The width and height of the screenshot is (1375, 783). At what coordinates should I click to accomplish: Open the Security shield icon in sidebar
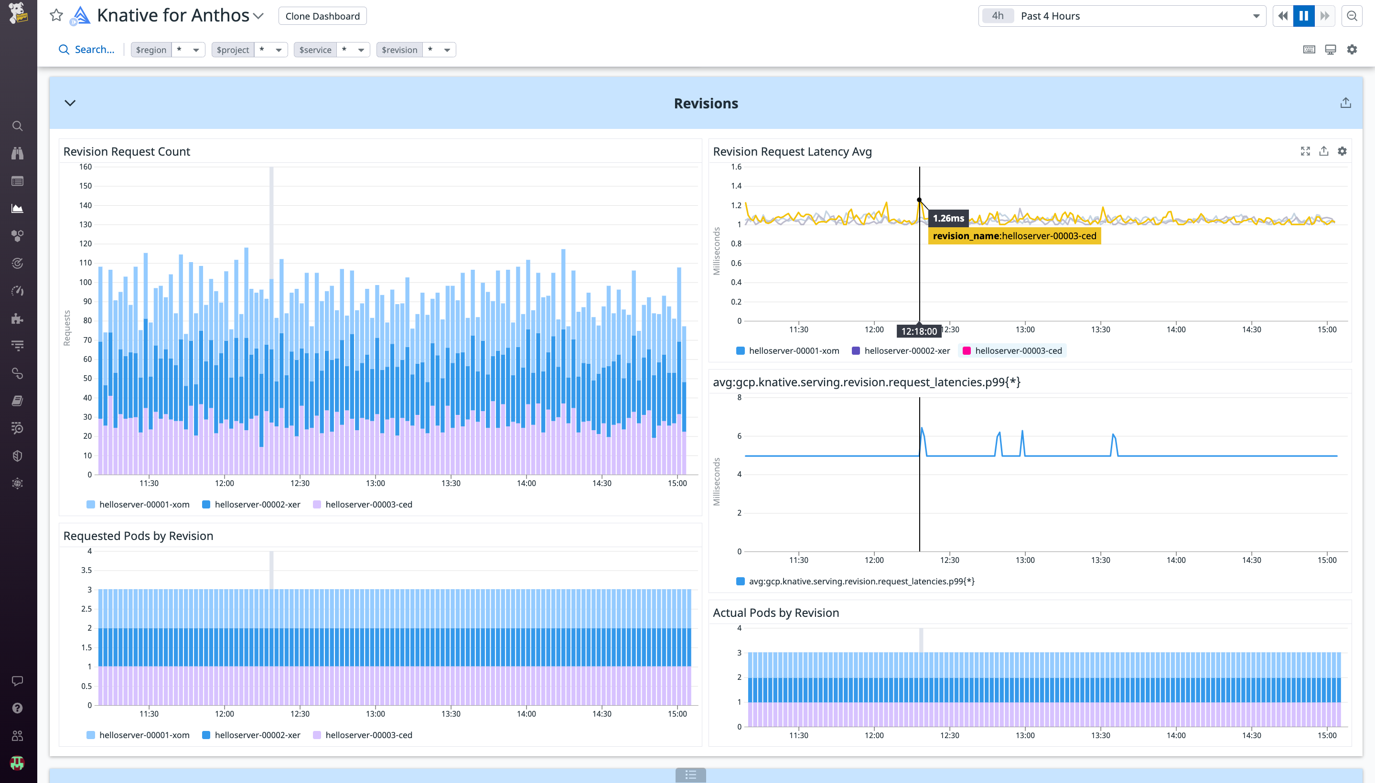tap(18, 455)
